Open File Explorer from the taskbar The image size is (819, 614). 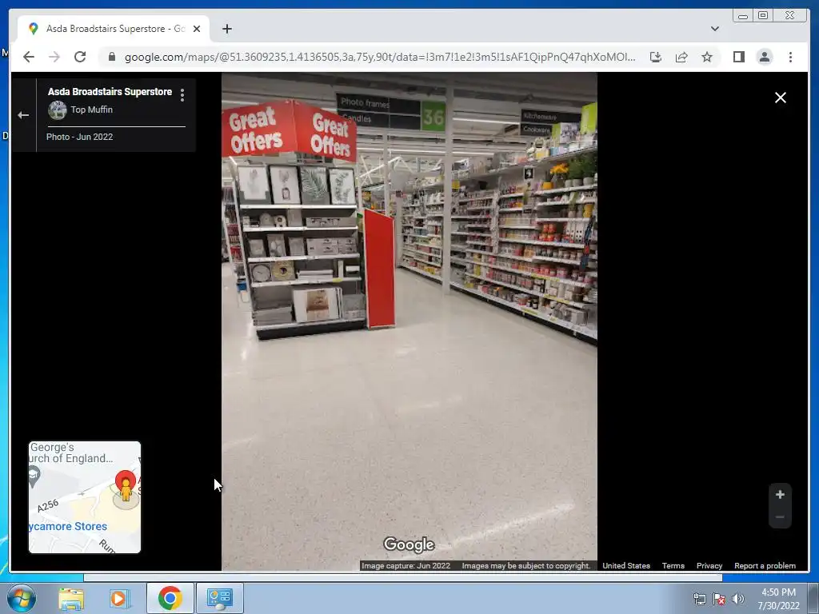point(71,598)
